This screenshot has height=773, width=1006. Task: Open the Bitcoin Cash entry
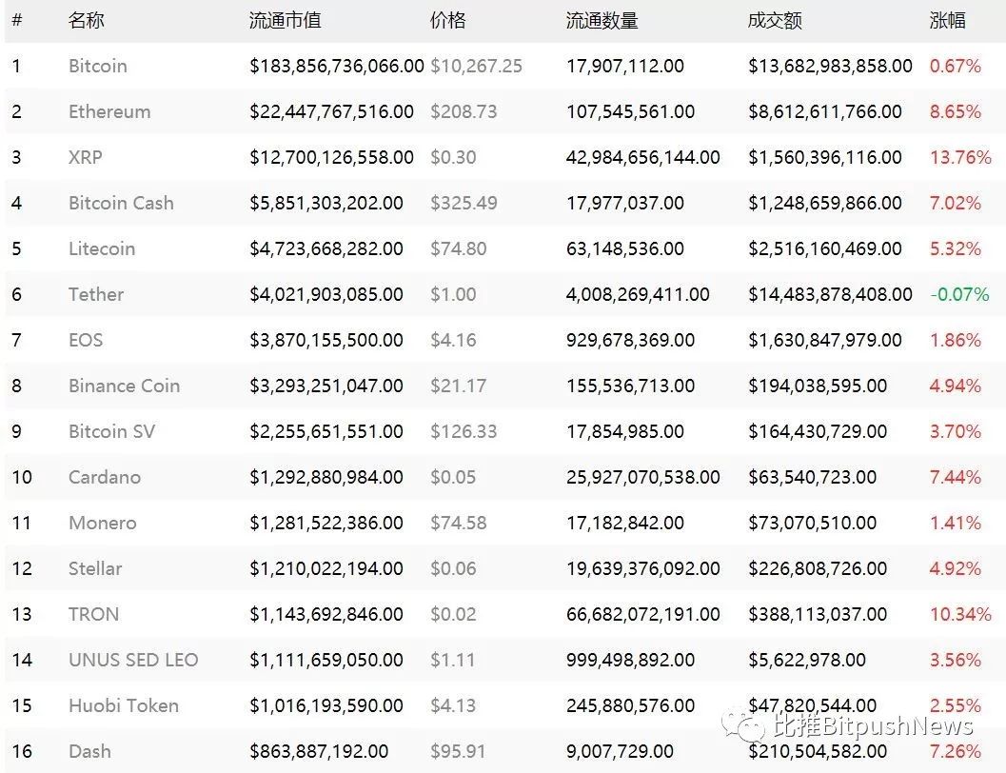coord(121,203)
